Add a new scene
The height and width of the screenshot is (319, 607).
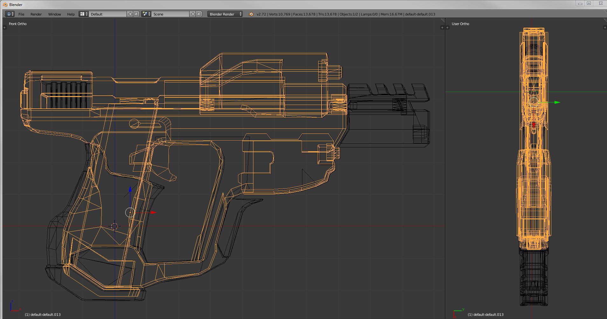(x=193, y=14)
